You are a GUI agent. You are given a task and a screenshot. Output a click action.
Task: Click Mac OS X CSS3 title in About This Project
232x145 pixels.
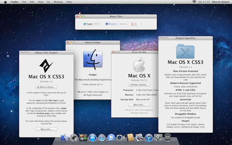click(46, 76)
